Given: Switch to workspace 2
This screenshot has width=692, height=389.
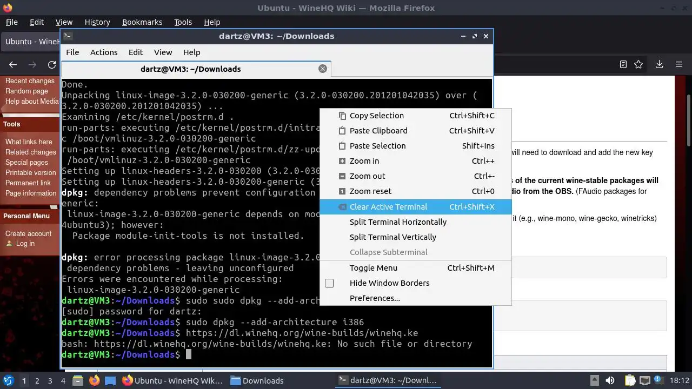Looking at the screenshot, I should [37, 381].
